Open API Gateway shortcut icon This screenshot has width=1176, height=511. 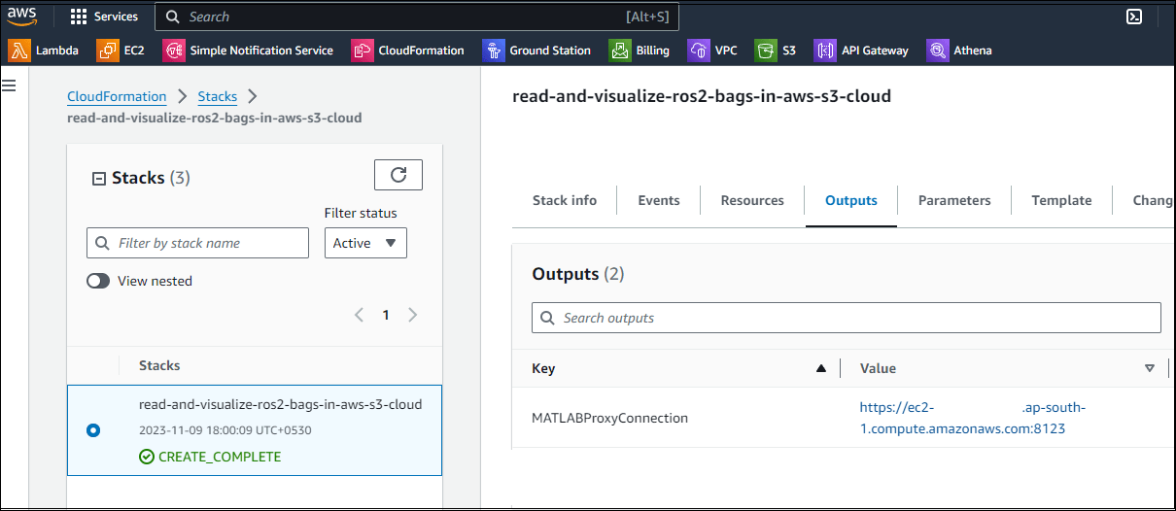pyautogui.click(x=825, y=51)
